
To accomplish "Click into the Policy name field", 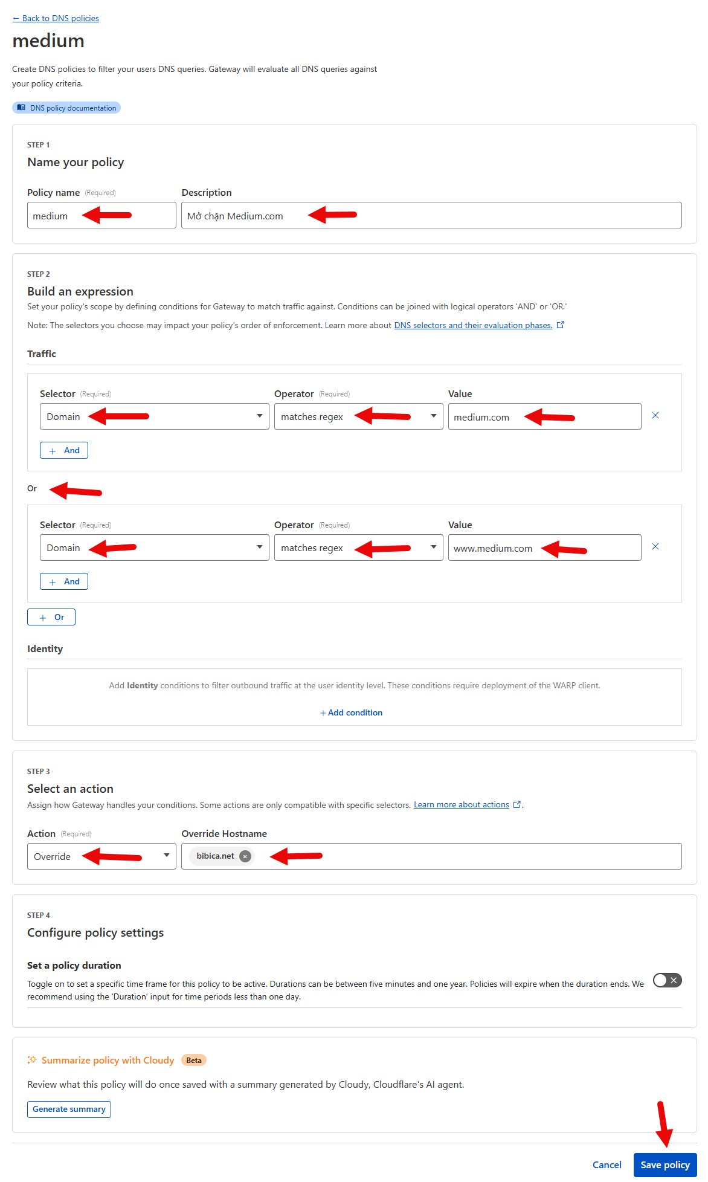I will [101, 216].
